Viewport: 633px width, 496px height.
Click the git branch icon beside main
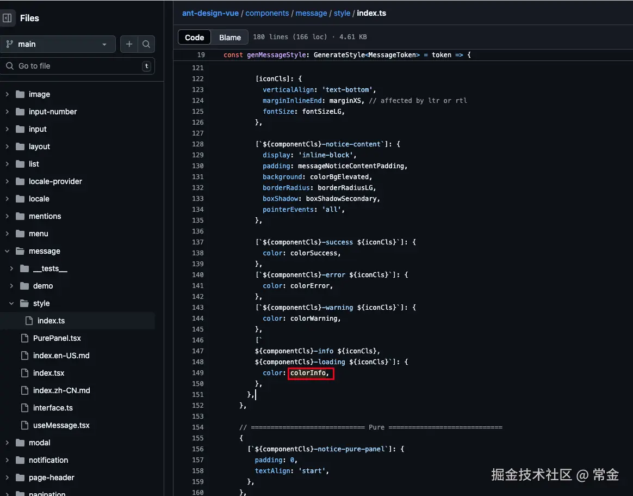pyautogui.click(x=10, y=44)
